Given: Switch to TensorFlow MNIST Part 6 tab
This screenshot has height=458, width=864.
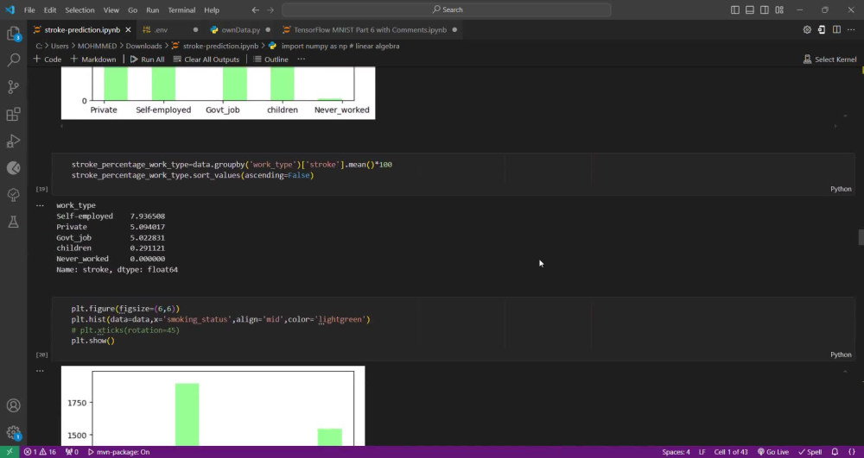Looking at the screenshot, I should pos(370,29).
